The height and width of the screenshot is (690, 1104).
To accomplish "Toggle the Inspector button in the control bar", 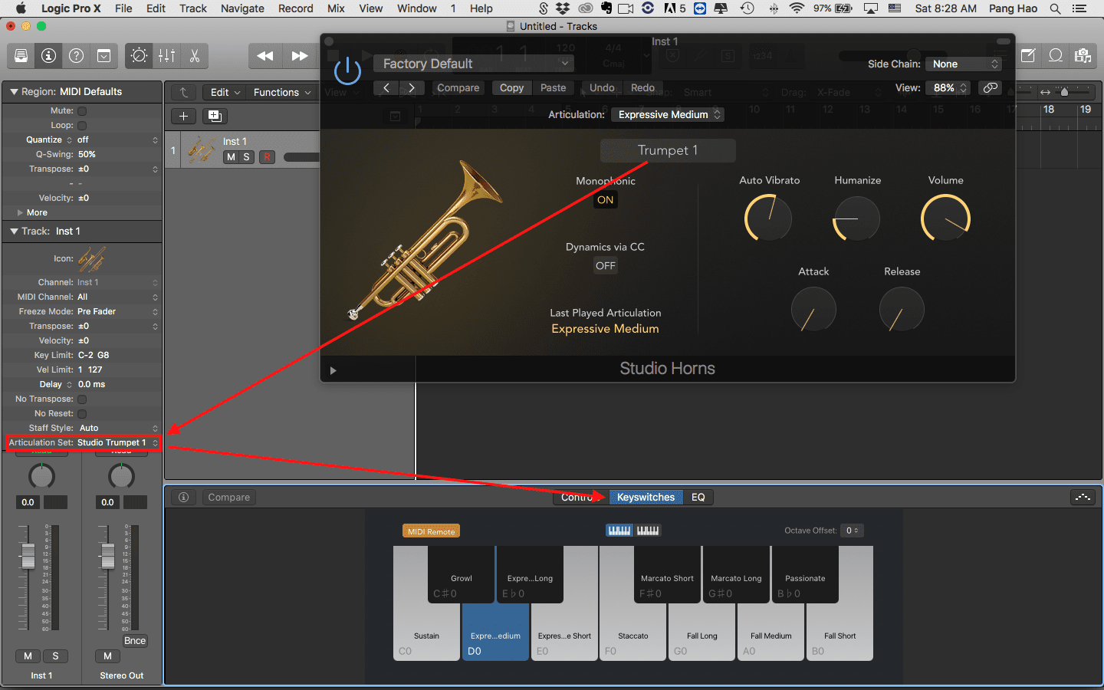I will (x=48, y=56).
